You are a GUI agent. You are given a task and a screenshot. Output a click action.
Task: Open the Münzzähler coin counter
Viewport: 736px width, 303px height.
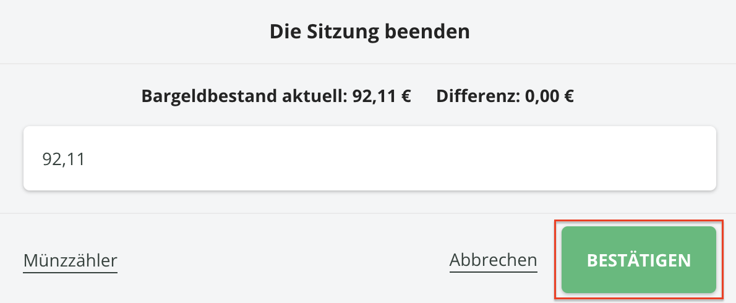click(71, 260)
